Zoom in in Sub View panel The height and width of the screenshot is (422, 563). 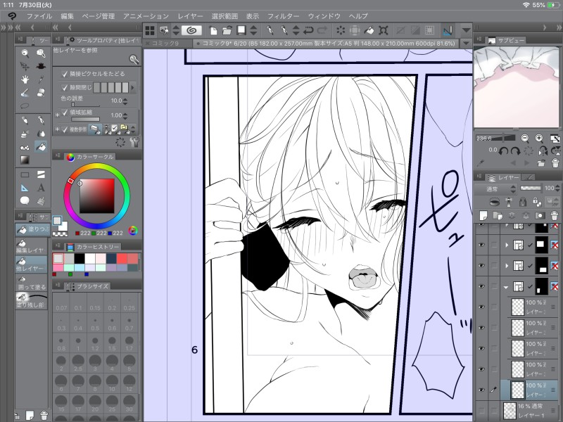pos(539,138)
